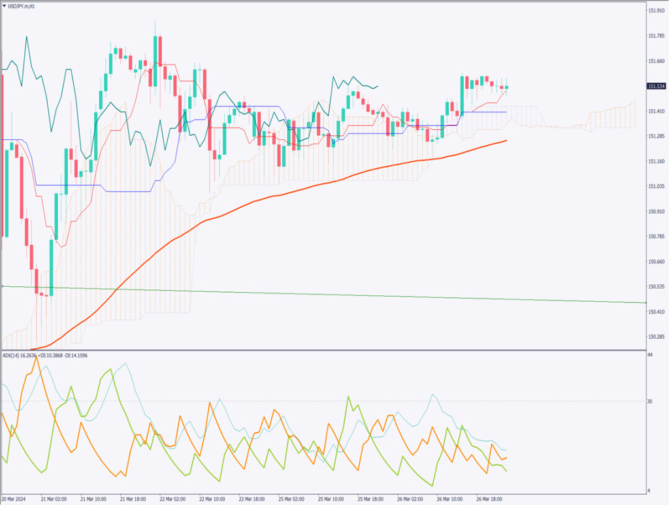Click the level 30 label in ADX panel
This screenshot has width=669, height=505.
coord(651,401)
